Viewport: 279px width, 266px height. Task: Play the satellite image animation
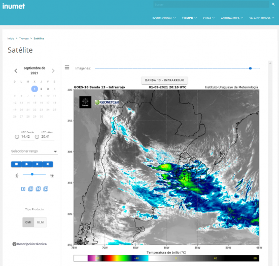pyautogui.click(x=27, y=164)
